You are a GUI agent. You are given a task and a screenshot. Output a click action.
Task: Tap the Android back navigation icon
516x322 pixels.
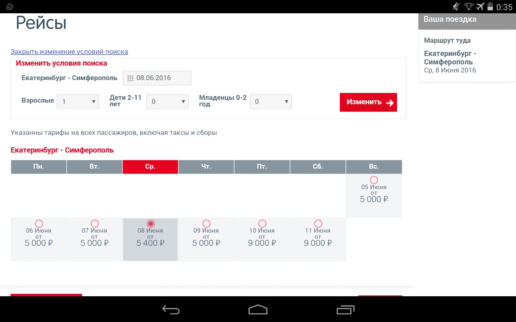tap(171, 310)
